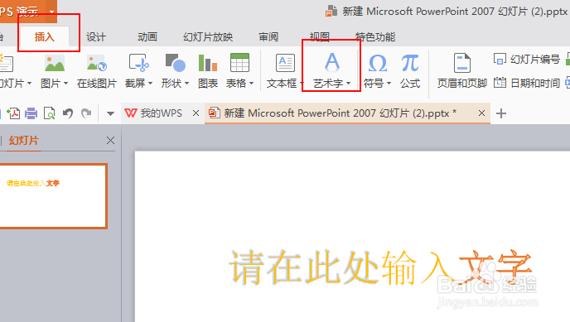Click the WordArt text 请在此处输入文字
The image size is (570, 322).
coord(380,267)
